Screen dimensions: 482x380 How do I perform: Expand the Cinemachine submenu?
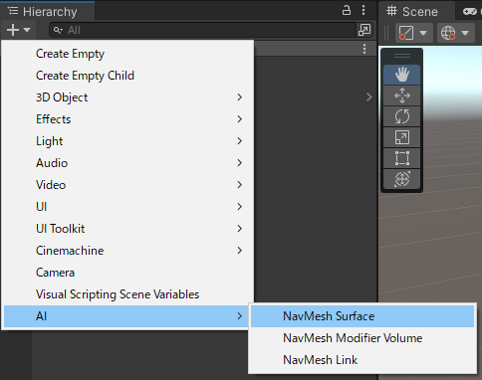(127, 251)
